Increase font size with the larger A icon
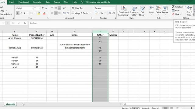Image resolution: width=195 pixels, height=109 pixels. pyautogui.click(x=43, y=8)
